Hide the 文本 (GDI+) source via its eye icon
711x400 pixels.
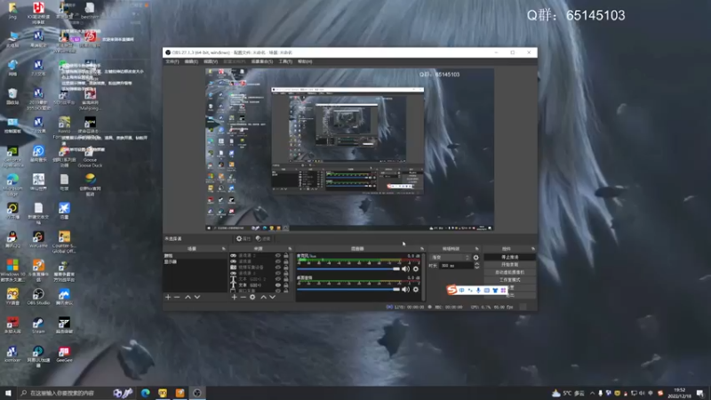pyautogui.click(x=278, y=285)
